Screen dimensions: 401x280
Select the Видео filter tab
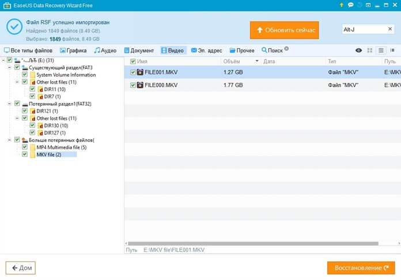click(173, 50)
